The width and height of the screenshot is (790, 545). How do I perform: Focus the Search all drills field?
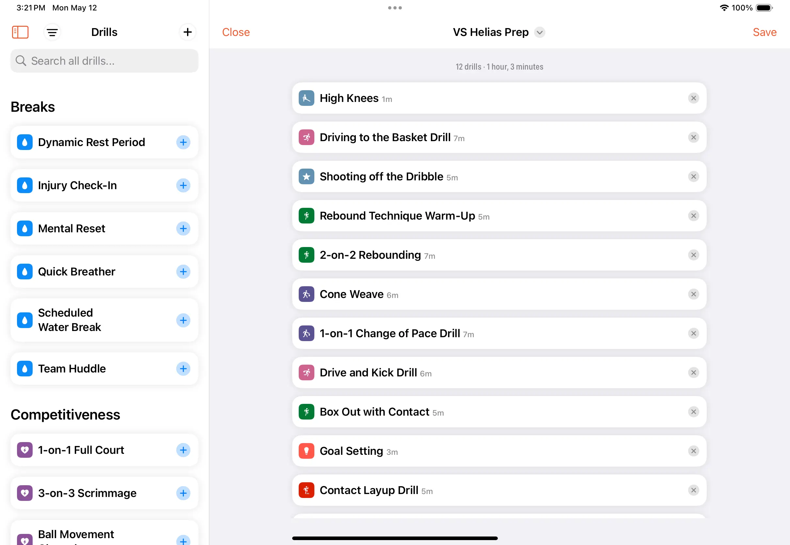click(x=104, y=61)
